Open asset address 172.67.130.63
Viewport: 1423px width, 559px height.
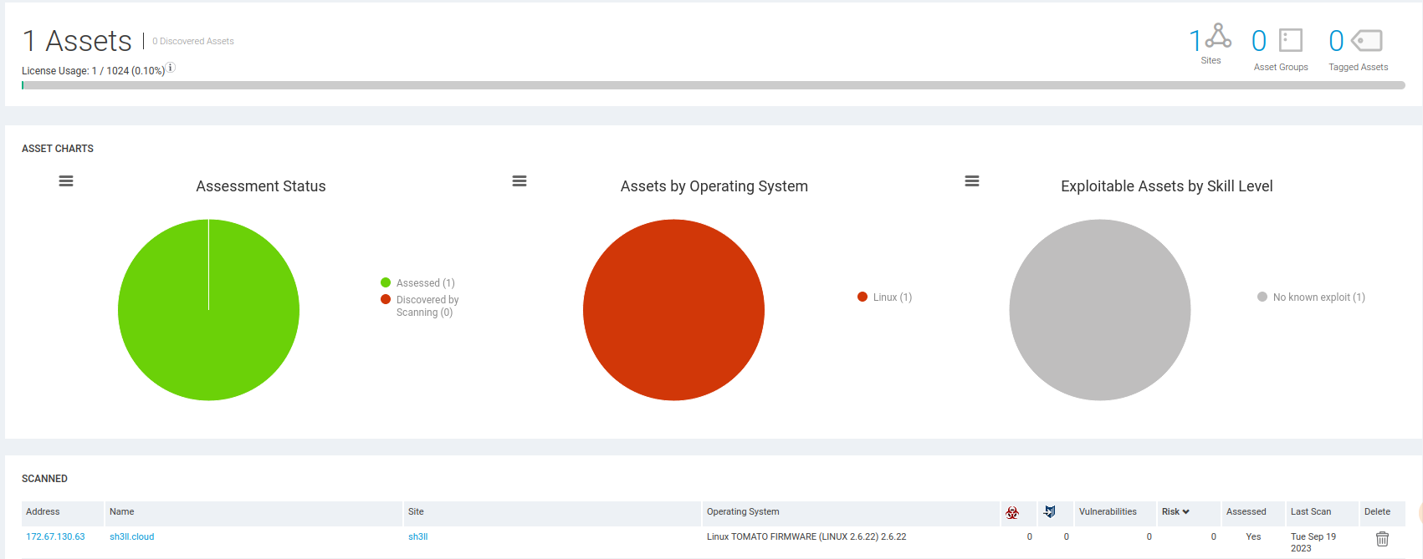click(x=55, y=536)
